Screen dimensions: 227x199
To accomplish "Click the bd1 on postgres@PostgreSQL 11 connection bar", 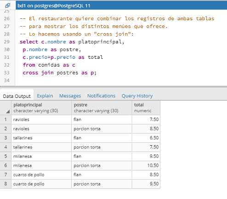I will click(x=121, y=6).
